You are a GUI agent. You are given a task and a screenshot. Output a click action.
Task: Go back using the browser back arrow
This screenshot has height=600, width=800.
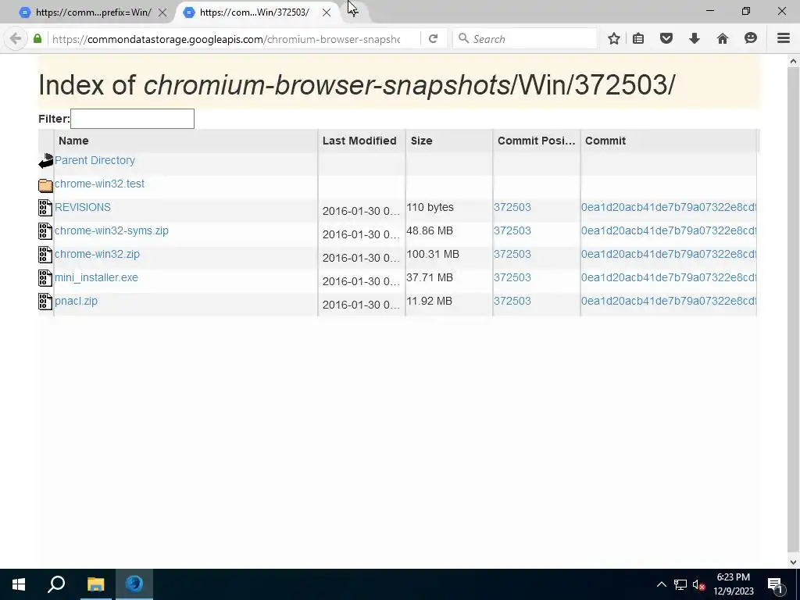[16, 39]
